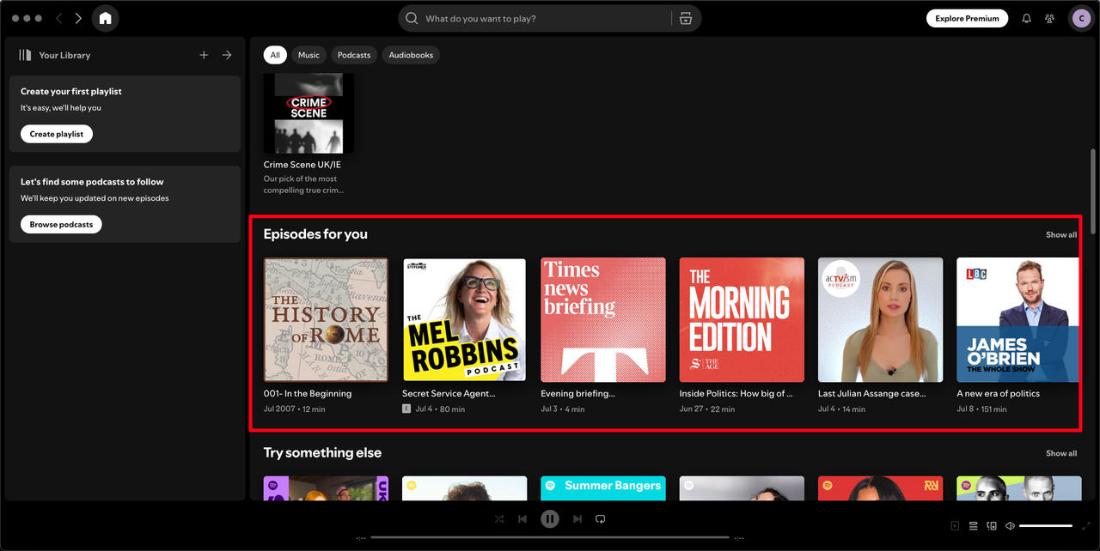Image resolution: width=1100 pixels, height=551 pixels.
Task: Navigate back with the left chevron
Action: coord(59,18)
